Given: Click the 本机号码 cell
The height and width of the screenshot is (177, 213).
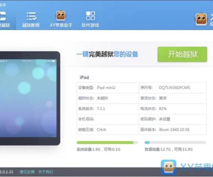Looking at the screenshot, I should [x=108, y=119].
